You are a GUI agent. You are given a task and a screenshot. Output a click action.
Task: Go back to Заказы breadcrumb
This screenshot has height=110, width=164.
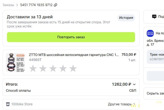tap(8, 5)
